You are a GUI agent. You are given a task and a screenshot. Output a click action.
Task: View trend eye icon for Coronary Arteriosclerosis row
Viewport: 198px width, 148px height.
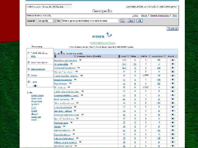click(172, 115)
